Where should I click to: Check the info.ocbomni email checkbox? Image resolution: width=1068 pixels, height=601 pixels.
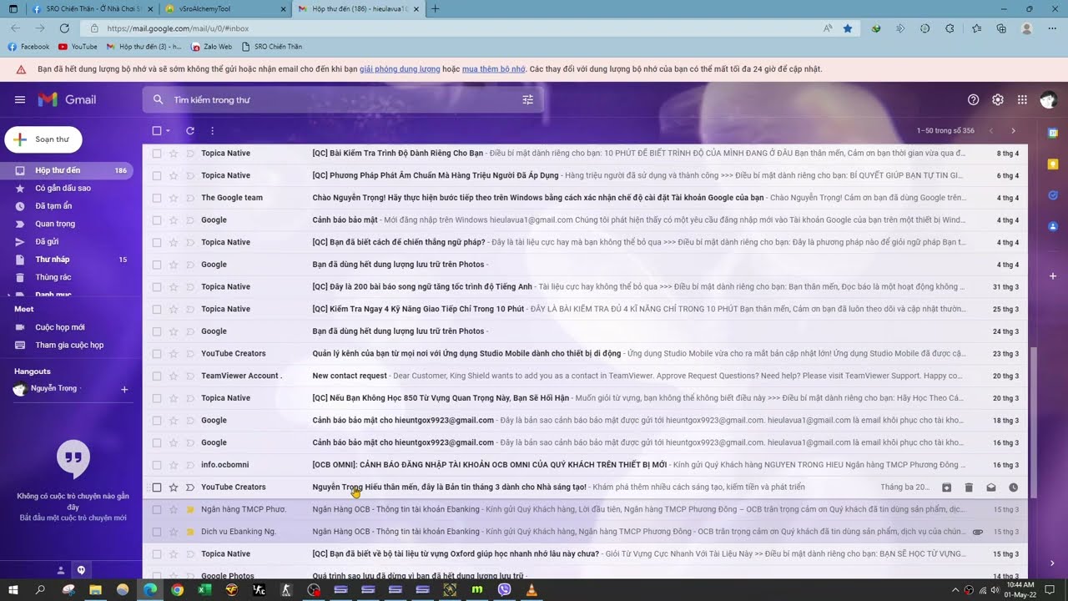click(157, 465)
